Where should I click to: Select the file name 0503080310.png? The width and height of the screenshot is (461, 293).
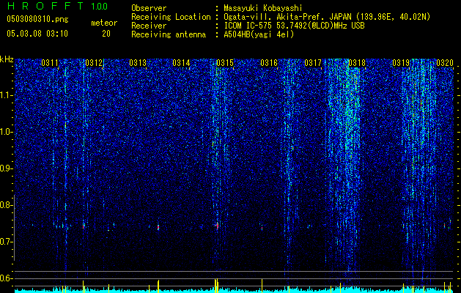click(x=37, y=20)
